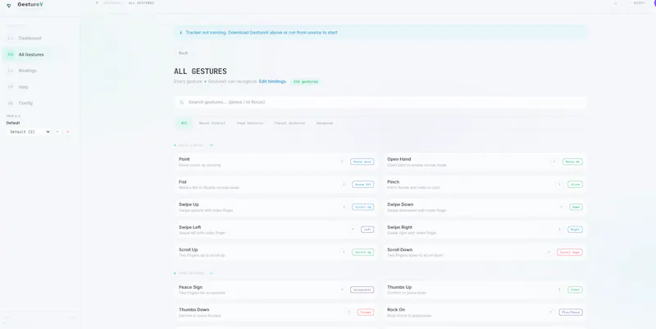
Task: Click the Mouse On badge on Open Hand row
Action: (x=572, y=162)
